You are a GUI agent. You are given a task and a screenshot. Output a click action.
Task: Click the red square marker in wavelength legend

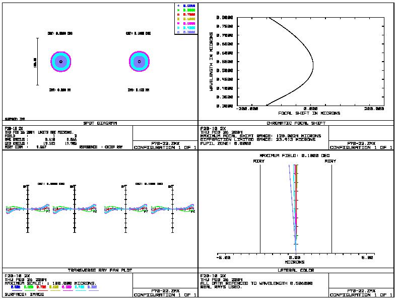tap(178, 15)
